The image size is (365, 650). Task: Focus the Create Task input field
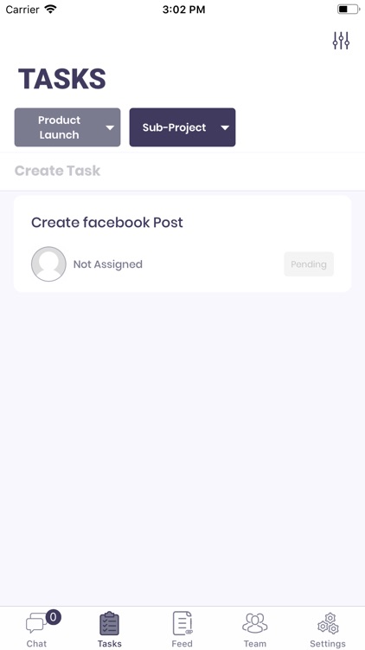(182, 172)
